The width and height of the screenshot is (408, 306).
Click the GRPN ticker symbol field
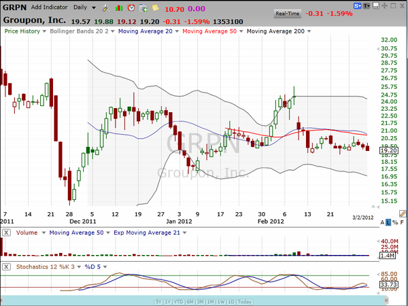tap(14, 7)
